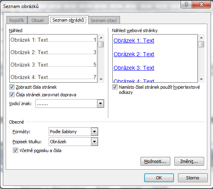
Task: Open the Vodicí znak dropdown
Action: pyautogui.click(x=100, y=104)
